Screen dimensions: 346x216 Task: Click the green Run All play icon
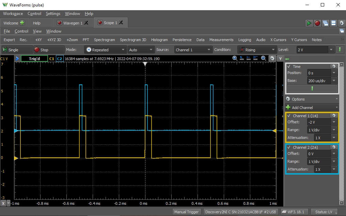pos(309,23)
